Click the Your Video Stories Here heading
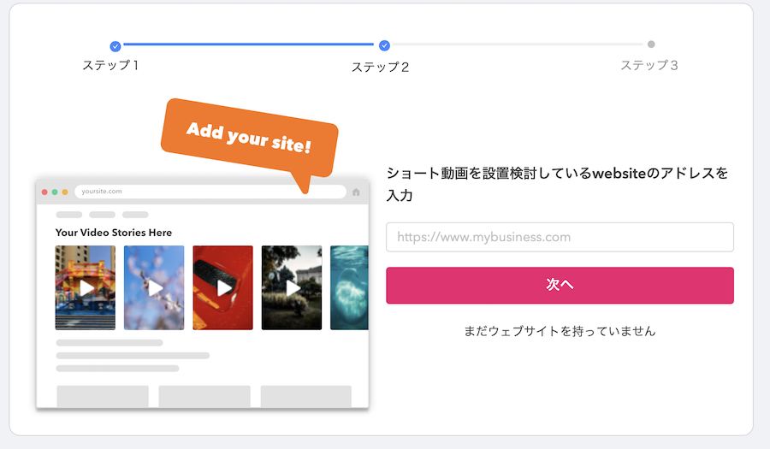 [x=114, y=233]
